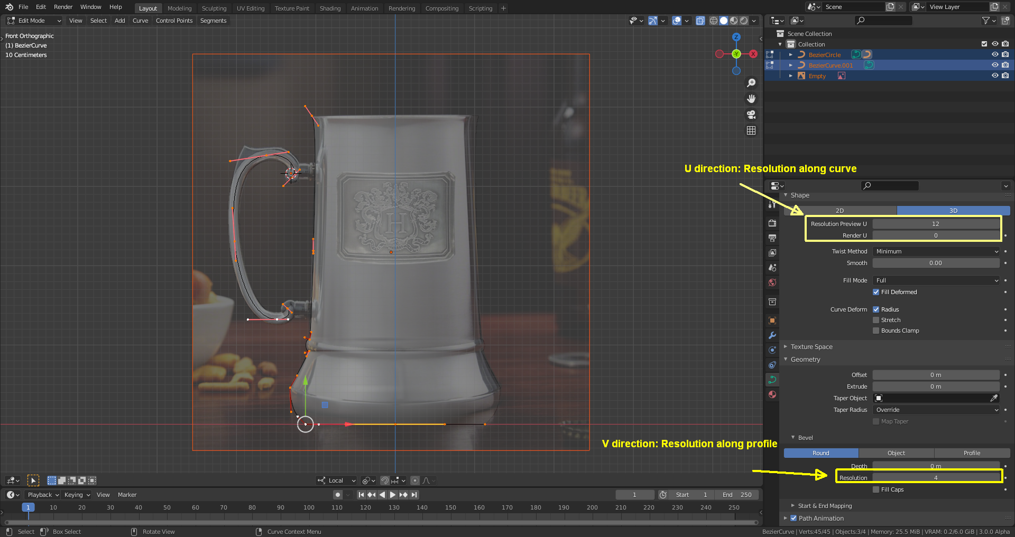Uncheck the Fill Deformed checkbox
1015x537 pixels.
(876, 292)
